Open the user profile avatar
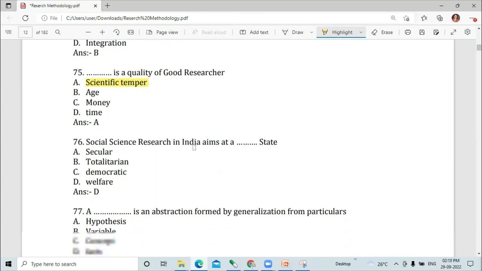This screenshot has width=482, height=271. click(x=456, y=18)
